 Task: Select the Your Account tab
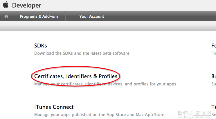pos(92,16)
